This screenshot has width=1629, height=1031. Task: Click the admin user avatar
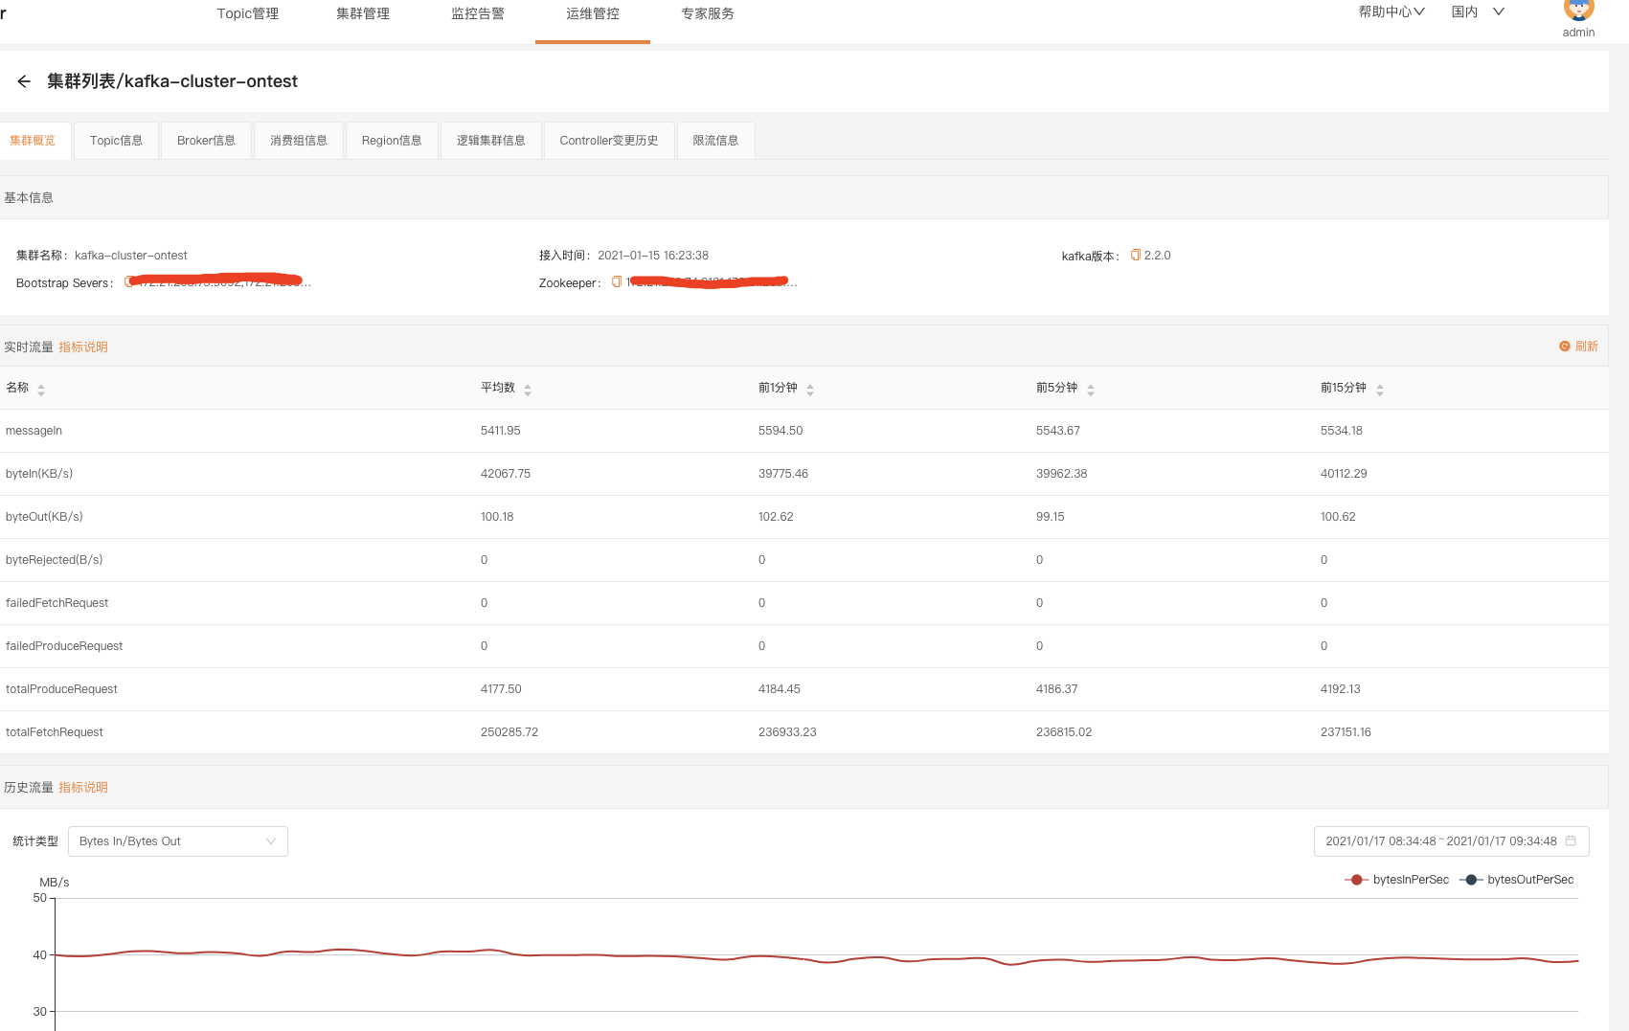1578,10
